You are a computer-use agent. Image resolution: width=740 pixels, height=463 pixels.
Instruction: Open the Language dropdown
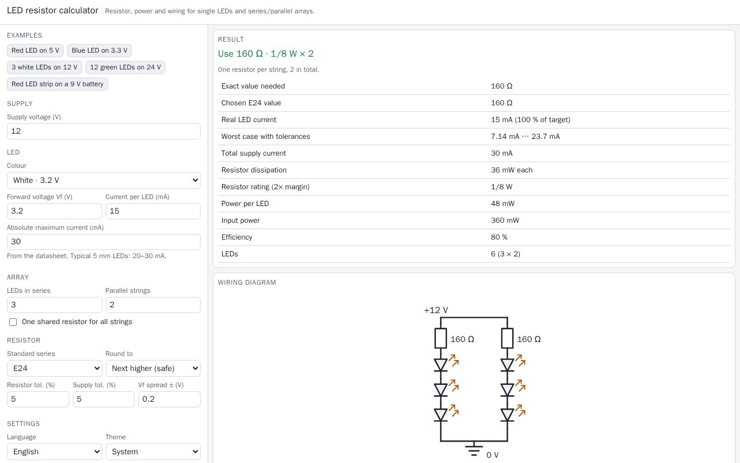pos(54,451)
